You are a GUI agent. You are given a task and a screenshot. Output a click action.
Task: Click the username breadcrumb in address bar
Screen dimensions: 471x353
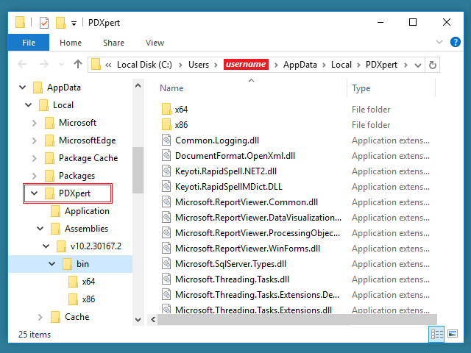246,64
